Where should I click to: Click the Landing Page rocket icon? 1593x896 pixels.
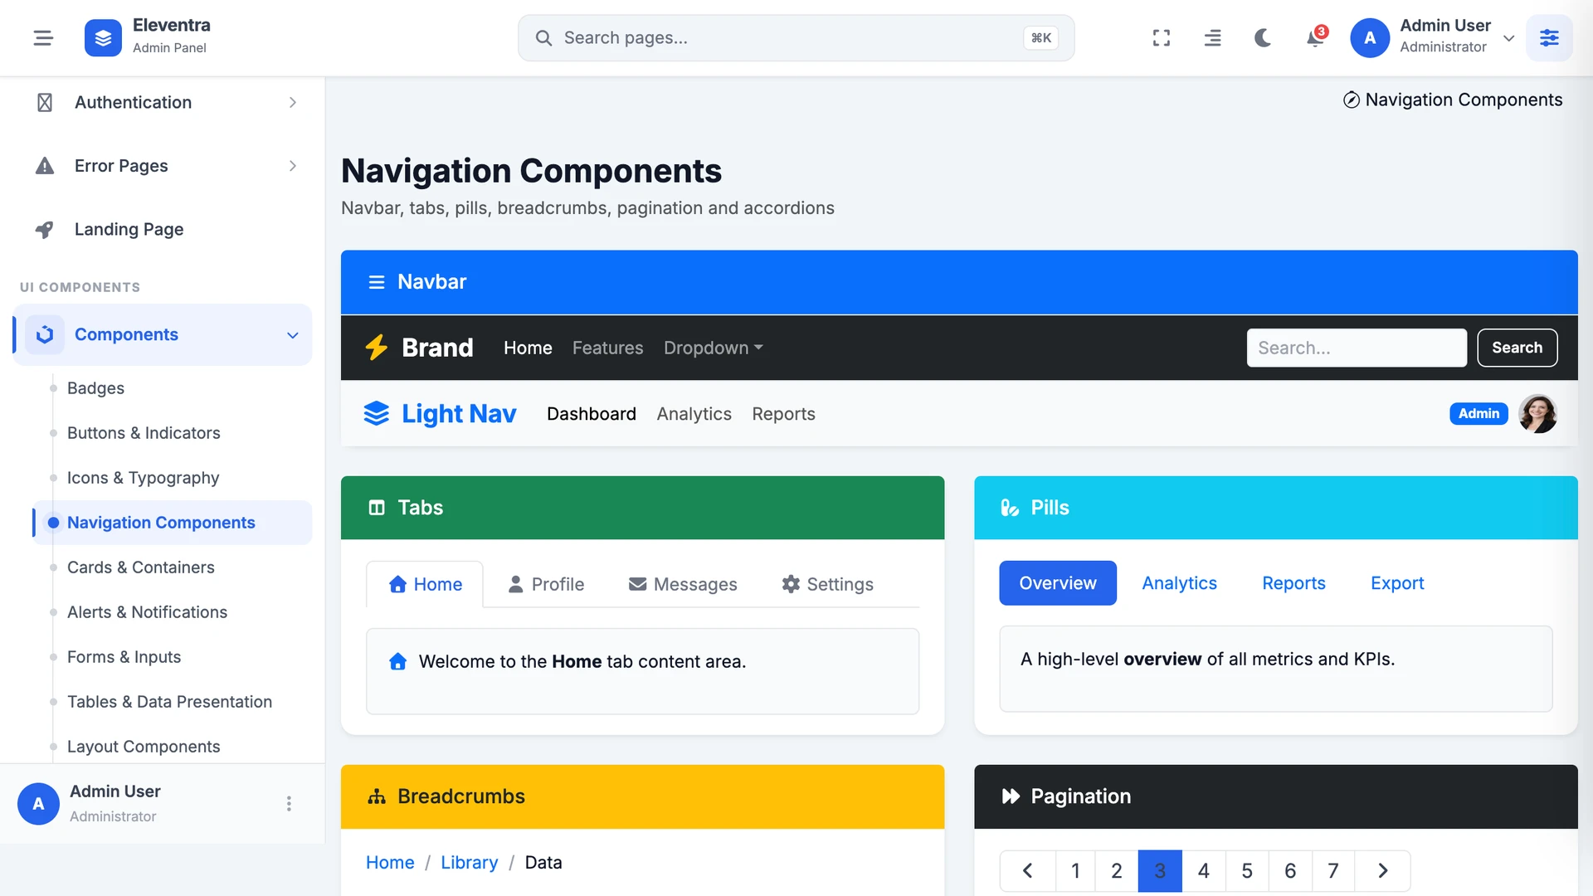(45, 230)
